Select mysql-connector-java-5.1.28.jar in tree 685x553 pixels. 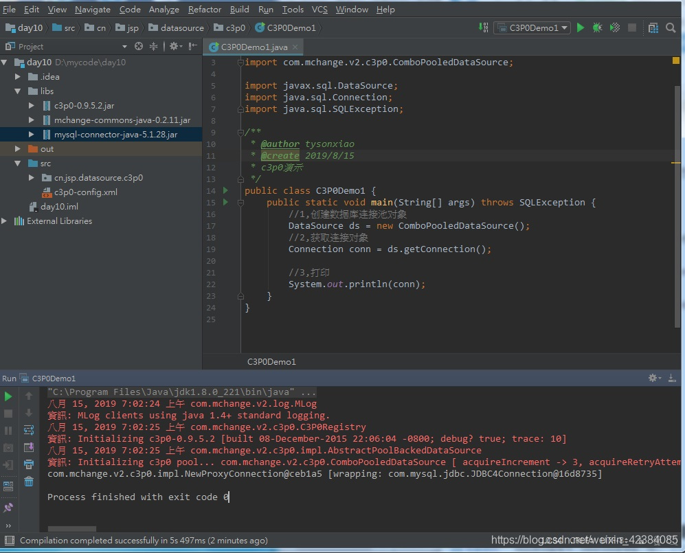click(x=115, y=135)
